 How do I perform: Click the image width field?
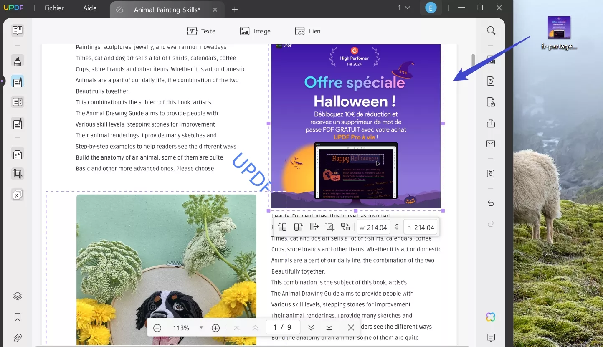coord(373,228)
